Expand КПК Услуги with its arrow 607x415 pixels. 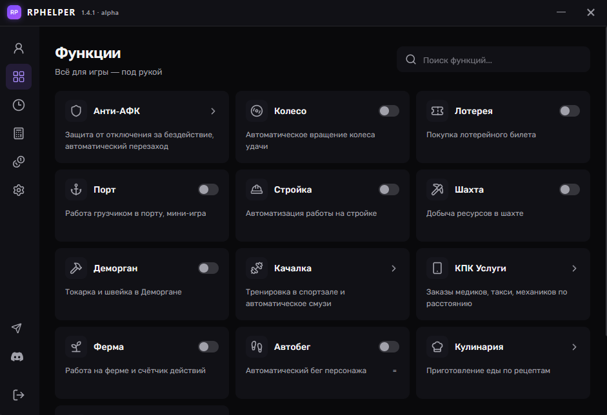coord(574,269)
